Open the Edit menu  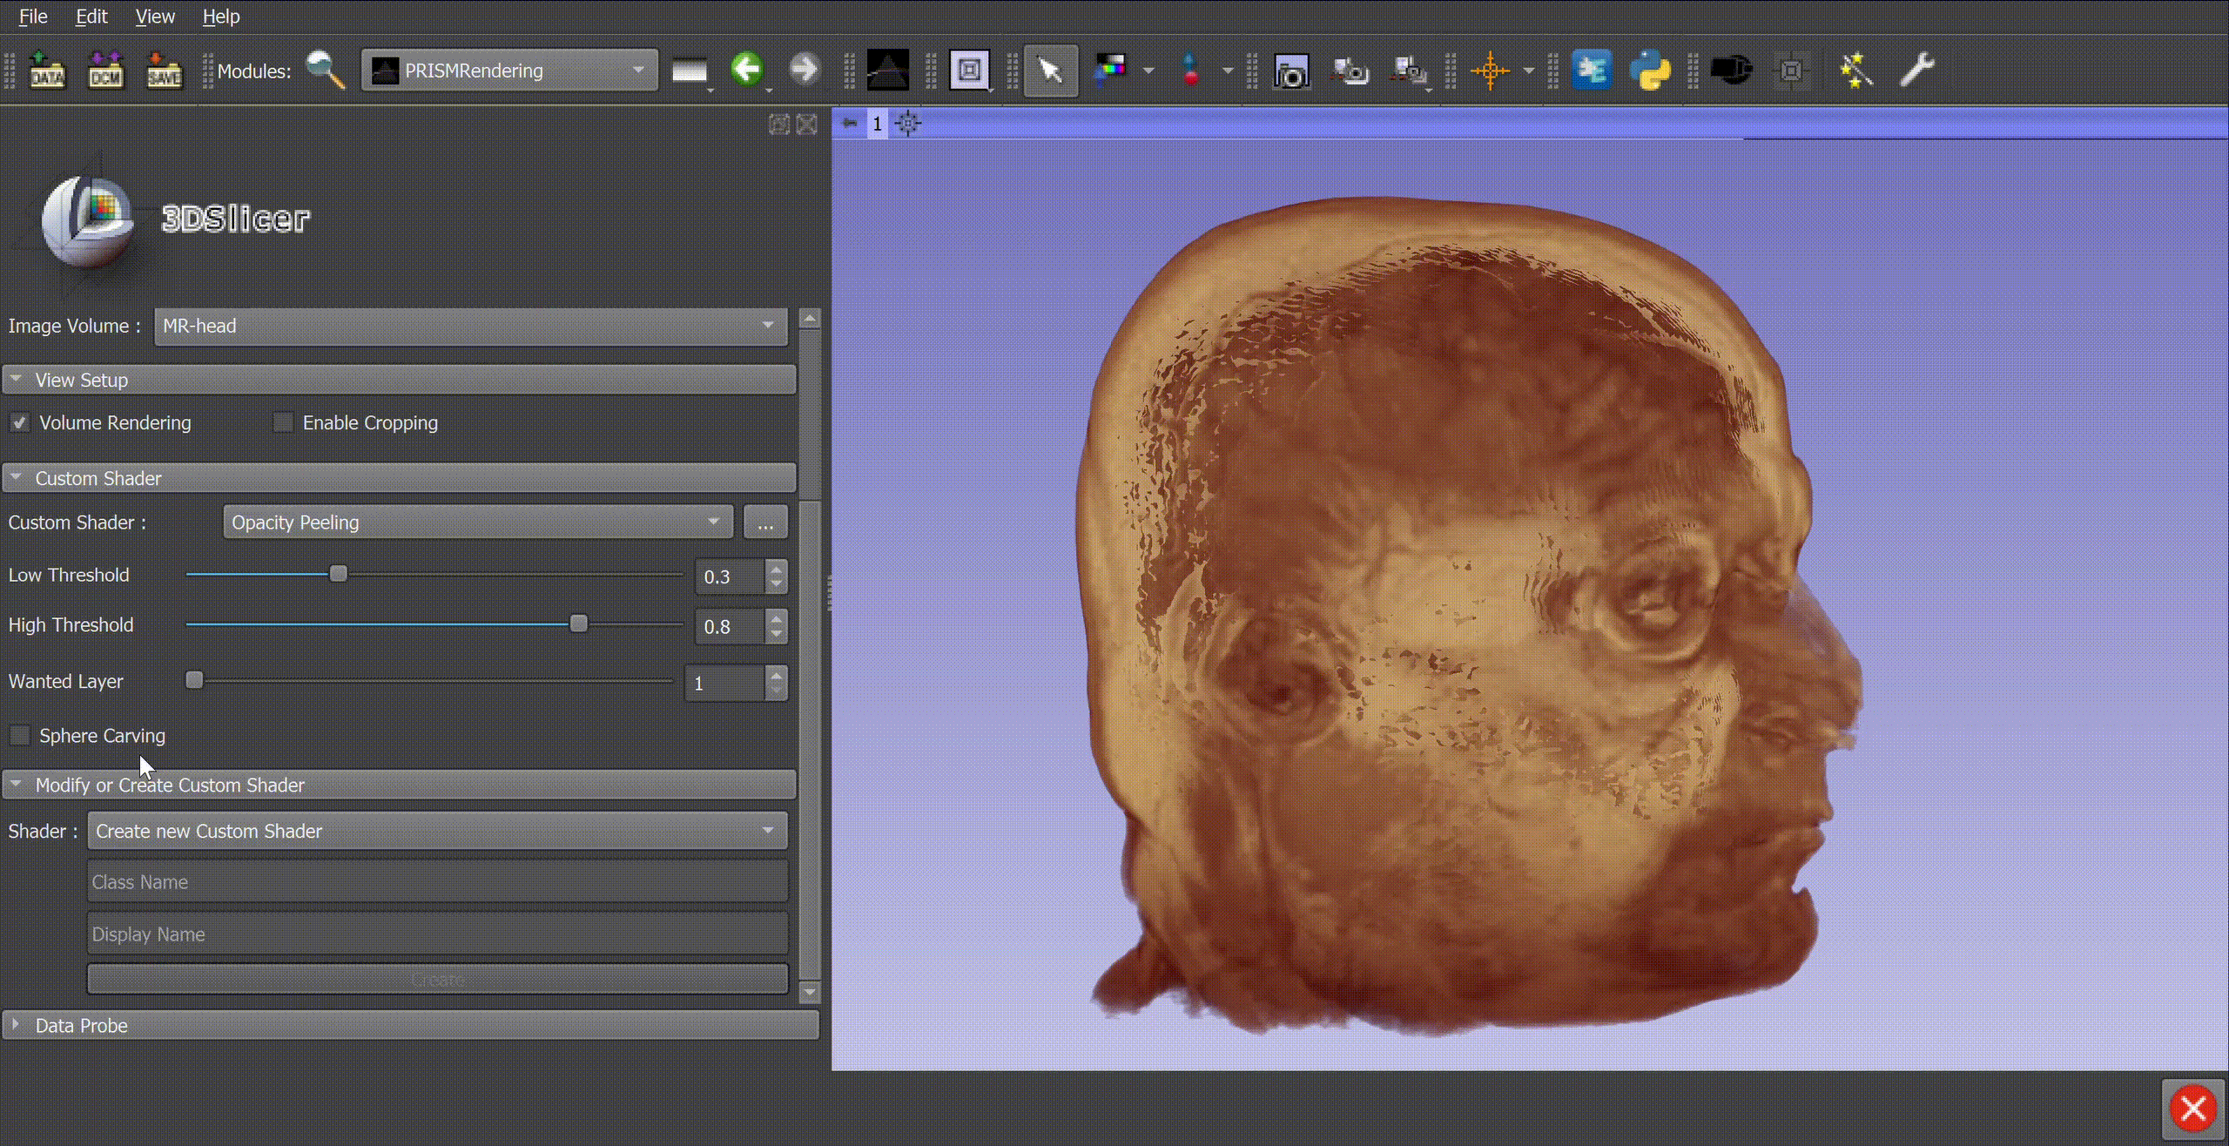pos(91,17)
